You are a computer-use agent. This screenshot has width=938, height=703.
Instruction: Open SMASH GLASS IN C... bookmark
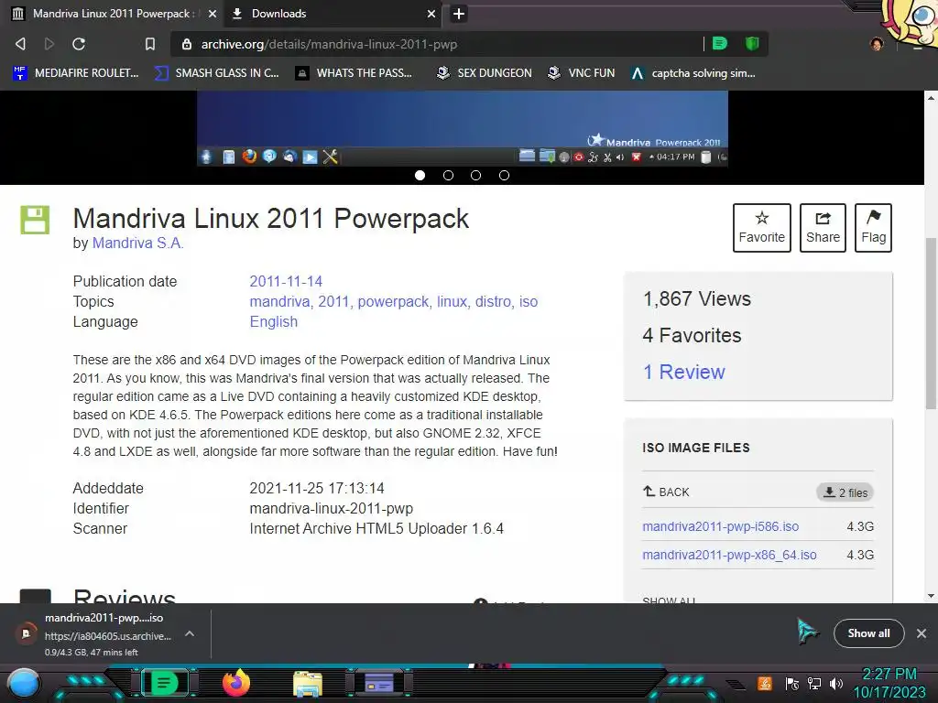(x=216, y=73)
